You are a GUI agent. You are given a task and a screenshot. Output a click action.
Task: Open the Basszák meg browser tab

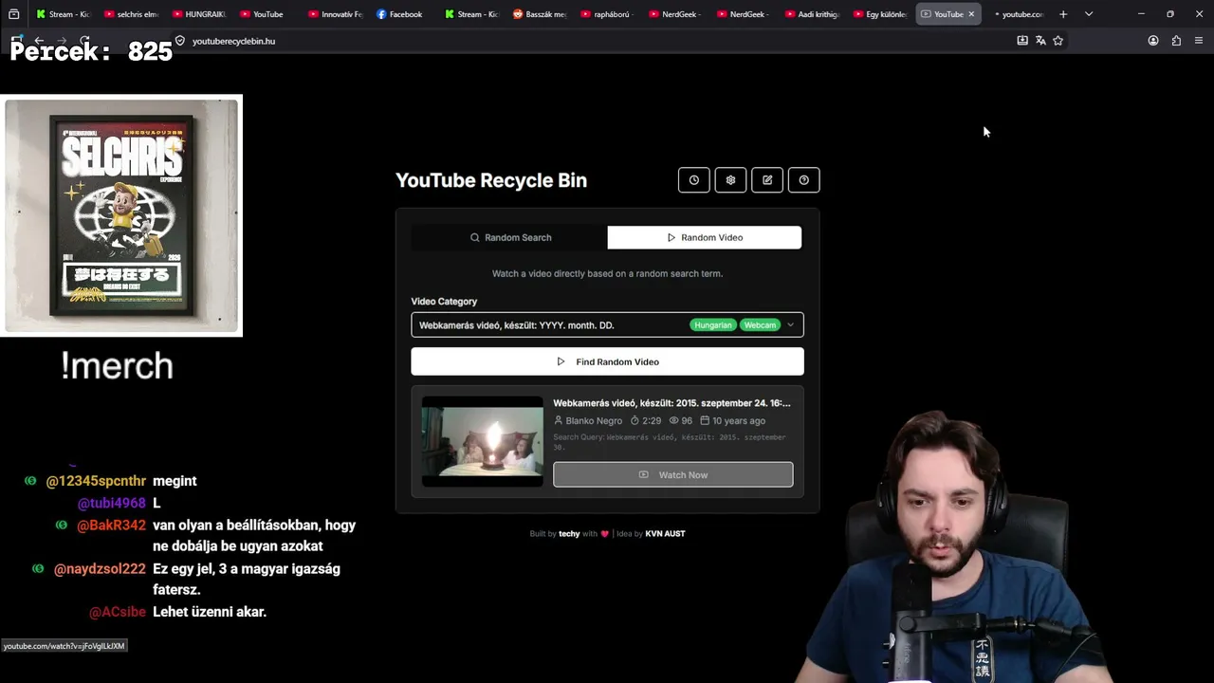[540, 14]
